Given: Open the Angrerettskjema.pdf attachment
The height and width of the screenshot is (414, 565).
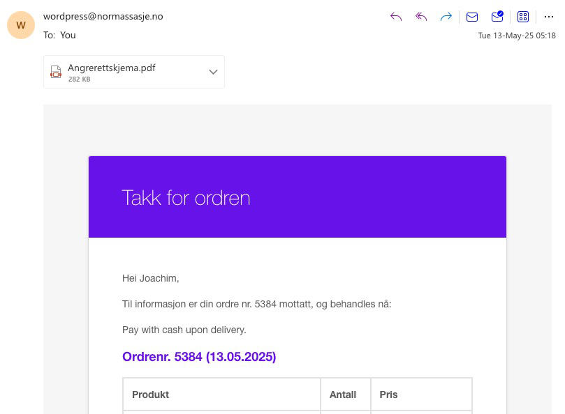Looking at the screenshot, I should [134, 72].
